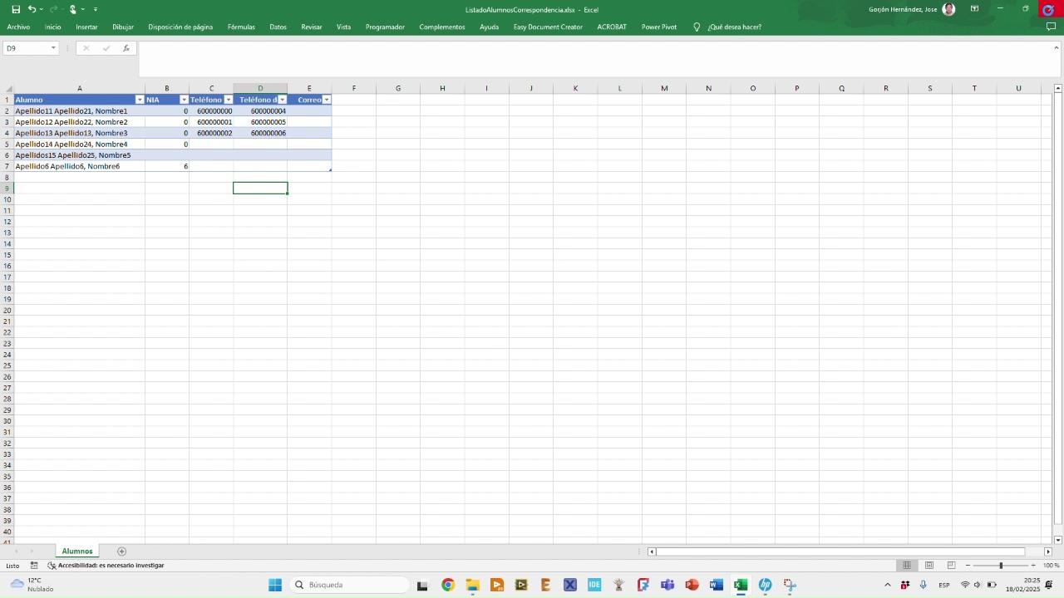
Task: Expand the formula bar
Action: pos(1056,47)
